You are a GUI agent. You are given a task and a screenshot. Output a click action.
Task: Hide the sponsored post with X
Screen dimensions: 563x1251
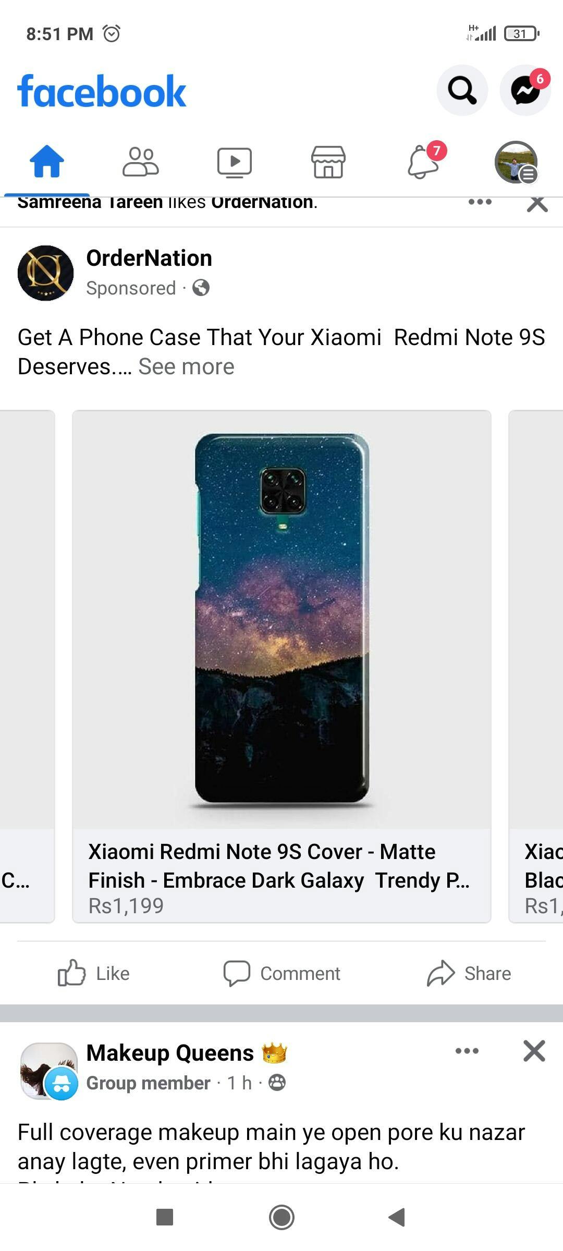click(x=537, y=204)
